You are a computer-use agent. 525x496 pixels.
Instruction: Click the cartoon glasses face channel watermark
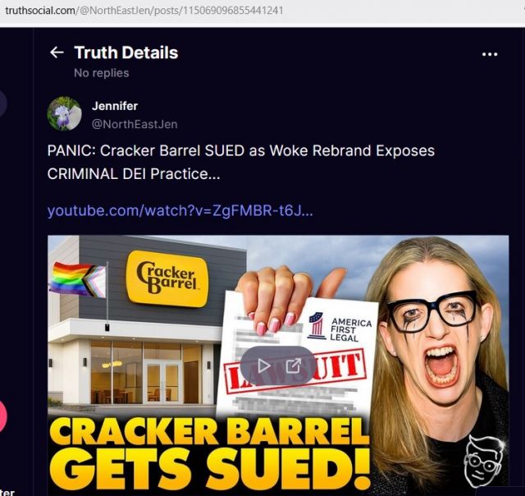(484, 462)
